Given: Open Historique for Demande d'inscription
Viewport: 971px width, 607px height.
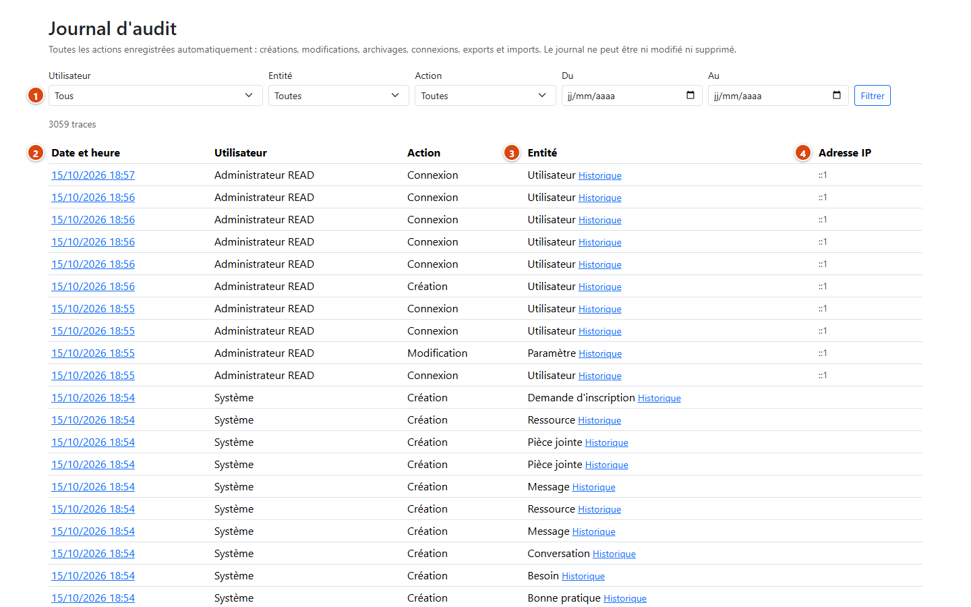Looking at the screenshot, I should [x=659, y=399].
